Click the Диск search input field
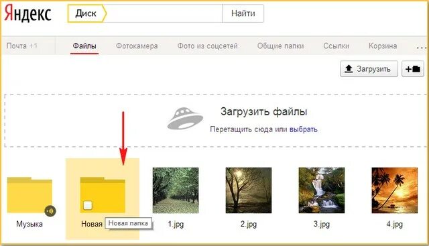Screen dimensions: 429x246 pyautogui.click(x=164, y=13)
